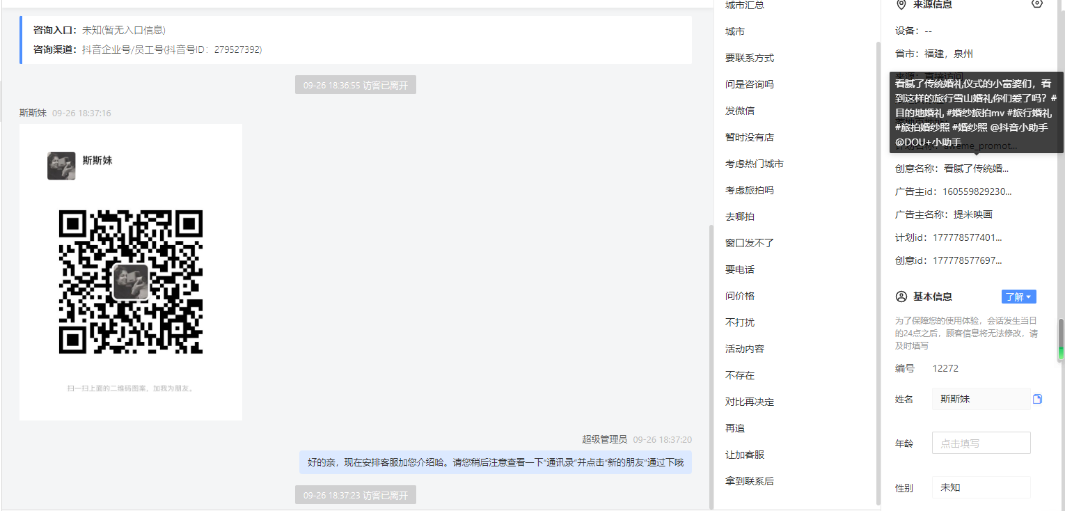This screenshot has height=511, width=1065.
Task: Copy the name 斯斯妹 with the copy icon
Action: pyautogui.click(x=1038, y=399)
